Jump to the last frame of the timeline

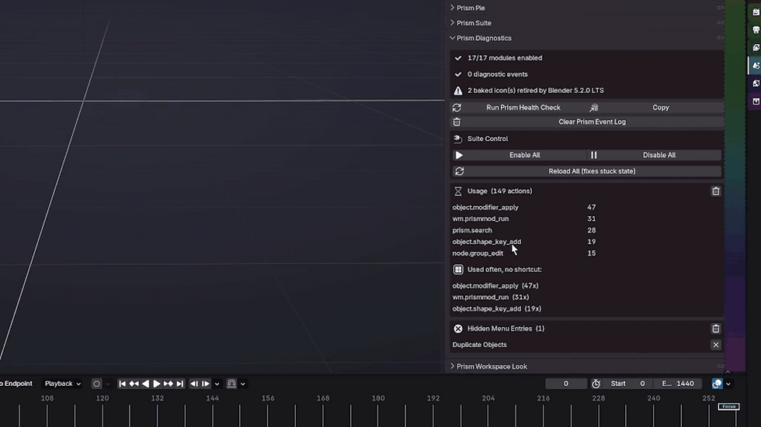[179, 384]
